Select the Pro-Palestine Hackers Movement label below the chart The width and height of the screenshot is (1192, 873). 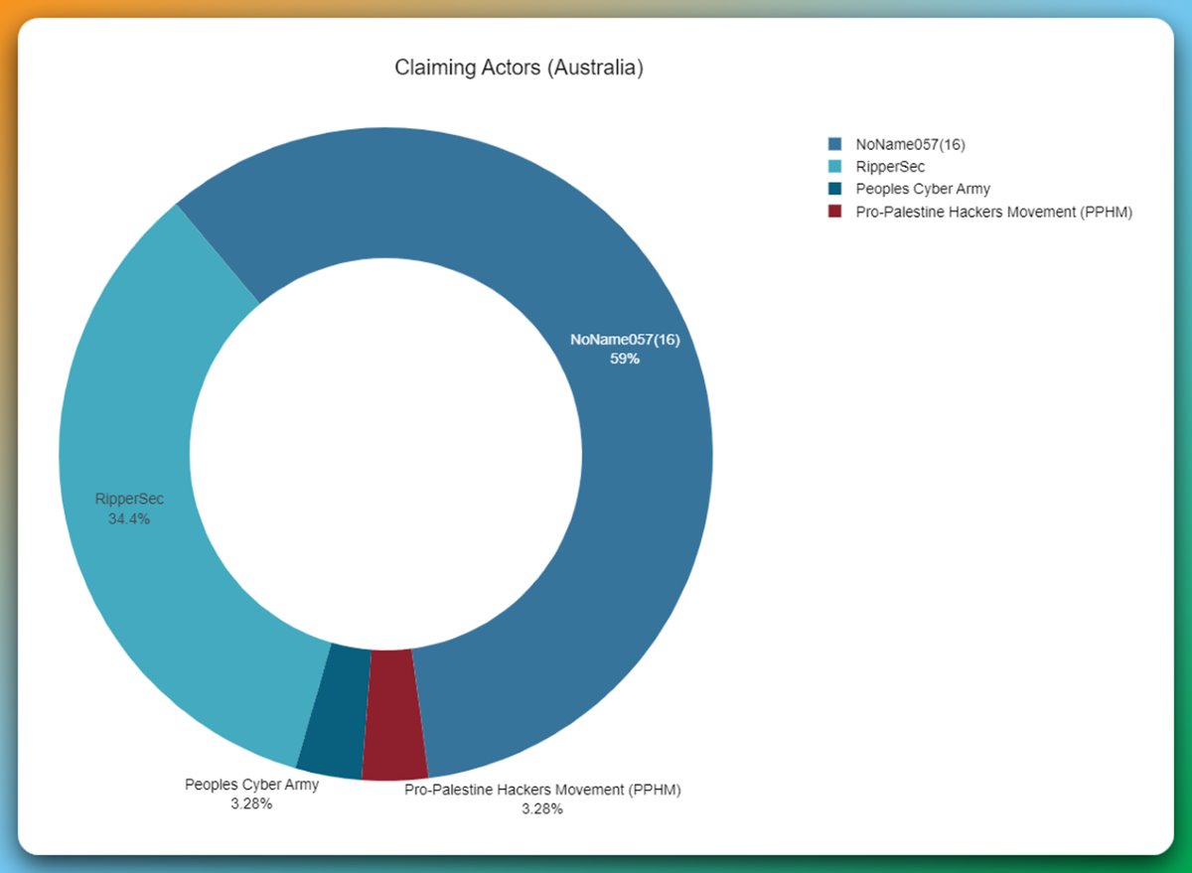coord(542,800)
